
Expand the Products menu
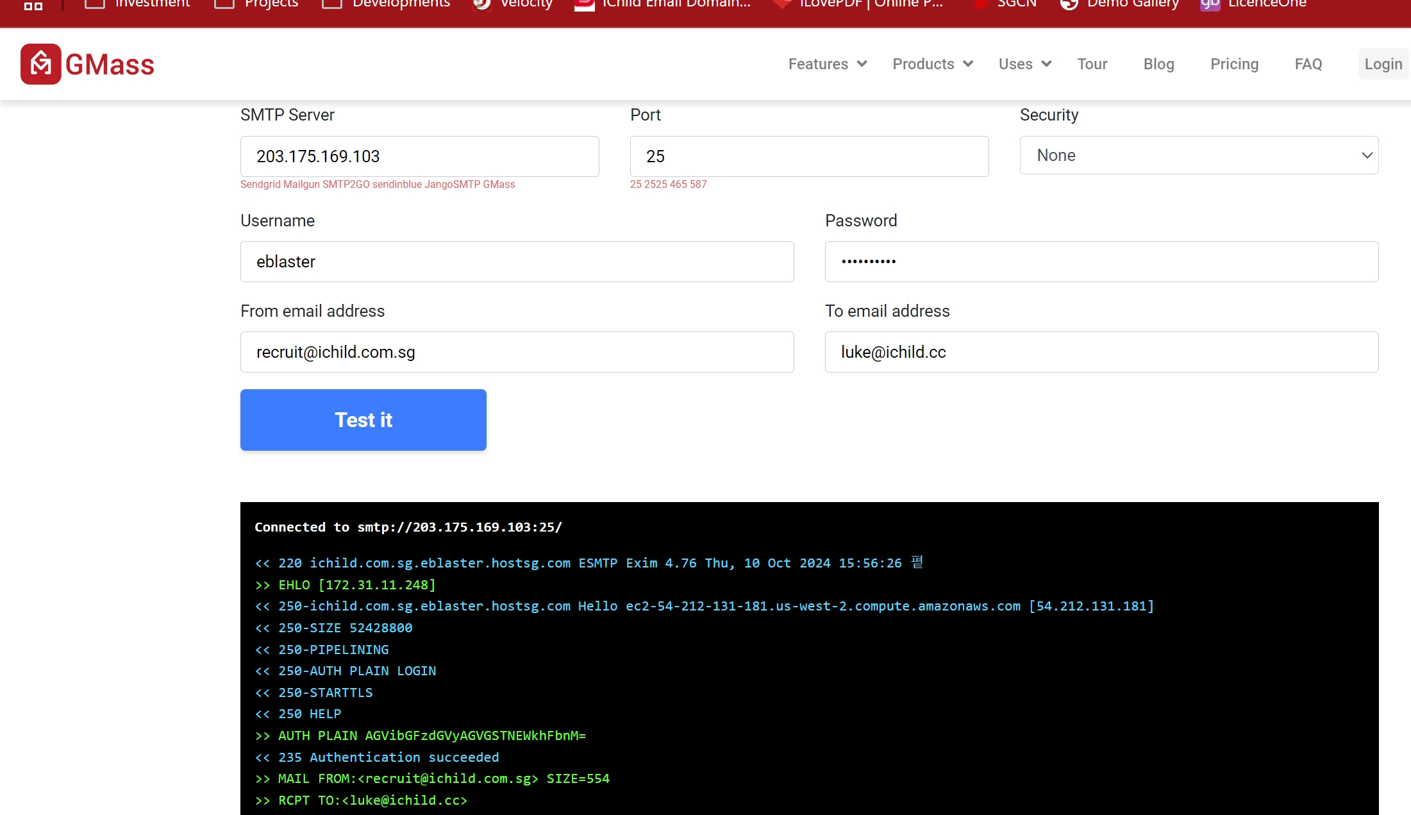(x=933, y=64)
